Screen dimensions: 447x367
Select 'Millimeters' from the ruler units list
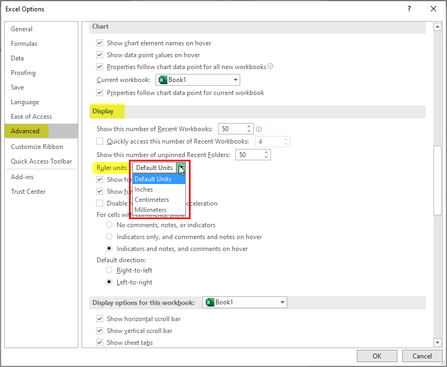159,210
